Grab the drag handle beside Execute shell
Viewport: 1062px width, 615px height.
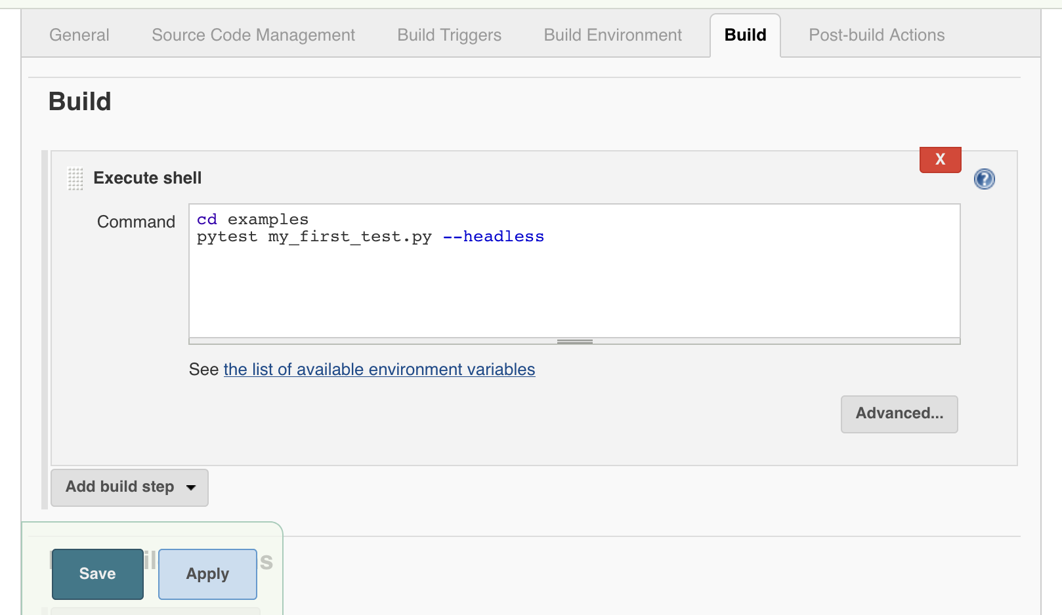tap(75, 178)
